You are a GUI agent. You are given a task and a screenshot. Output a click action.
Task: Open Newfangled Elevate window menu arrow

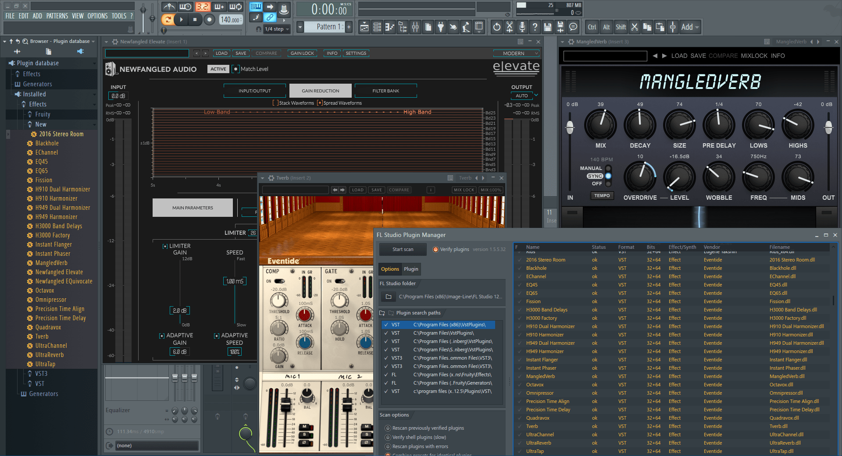click(x=106, y=42)
